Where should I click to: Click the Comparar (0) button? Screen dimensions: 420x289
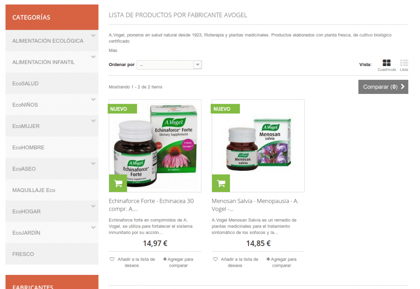pos(383,87)
